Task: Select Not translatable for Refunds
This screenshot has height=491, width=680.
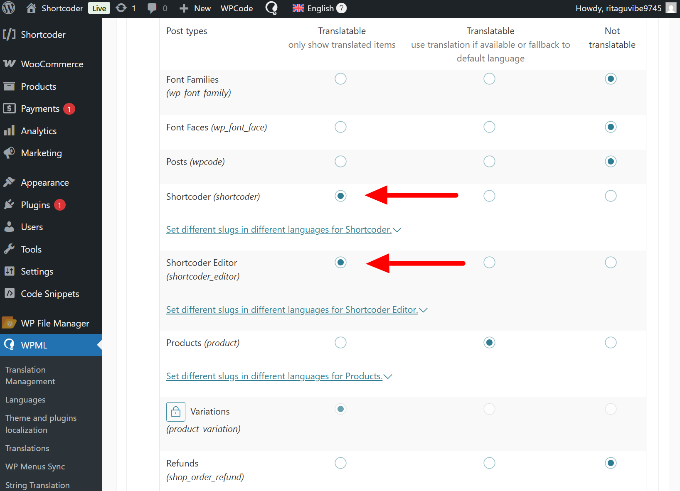Action: pos(611,463)
